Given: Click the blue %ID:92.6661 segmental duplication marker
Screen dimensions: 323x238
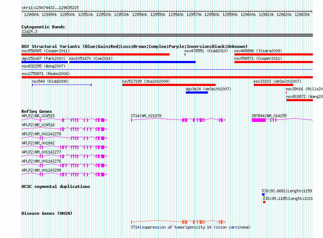Looking at the screenshot, I should 263,194.
